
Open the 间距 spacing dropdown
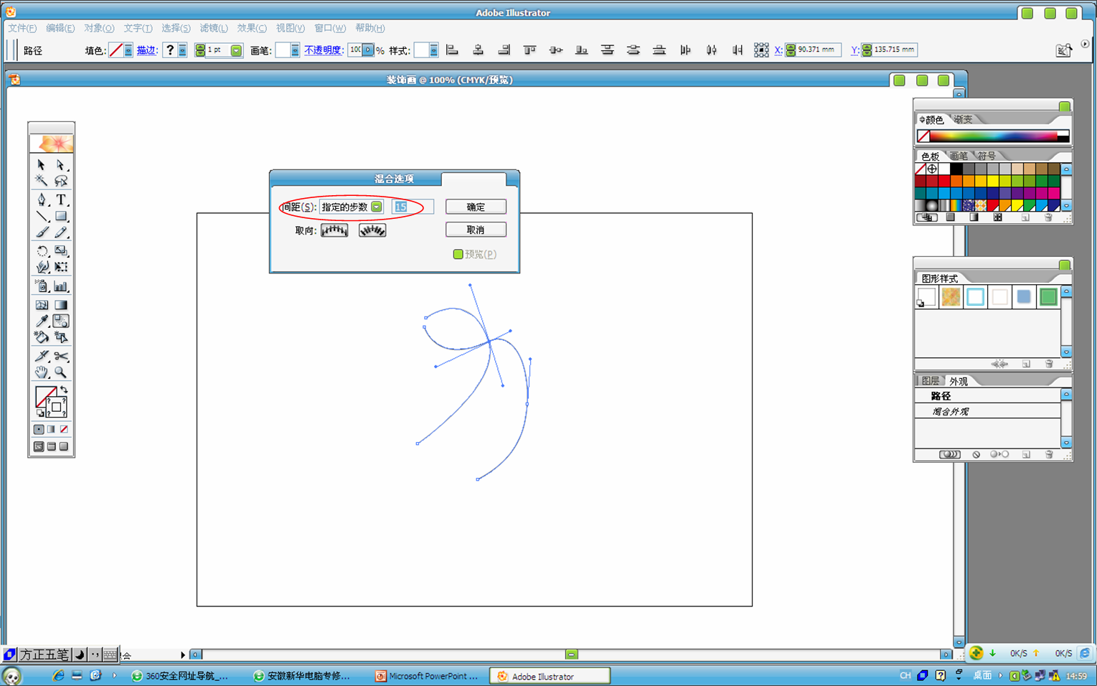[x=376, y=207]
